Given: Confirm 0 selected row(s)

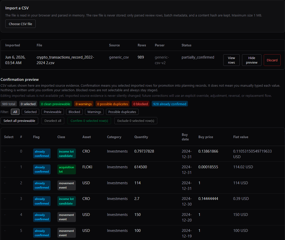Looking at the screenshot, I should 89,121.
